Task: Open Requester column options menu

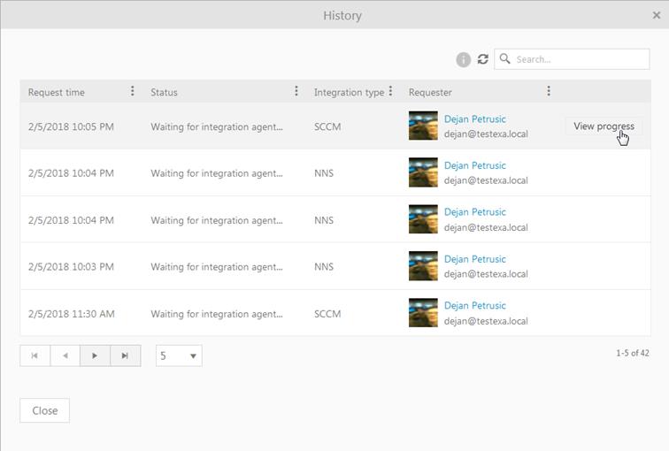Action: [549, 91]
